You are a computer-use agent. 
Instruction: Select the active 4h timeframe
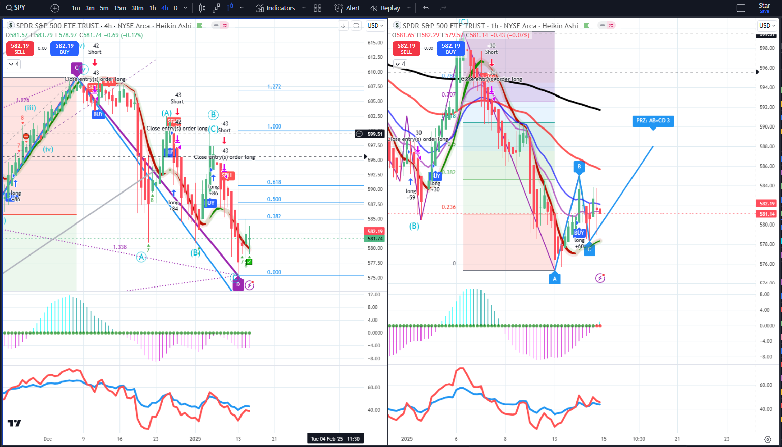point(165,8)
